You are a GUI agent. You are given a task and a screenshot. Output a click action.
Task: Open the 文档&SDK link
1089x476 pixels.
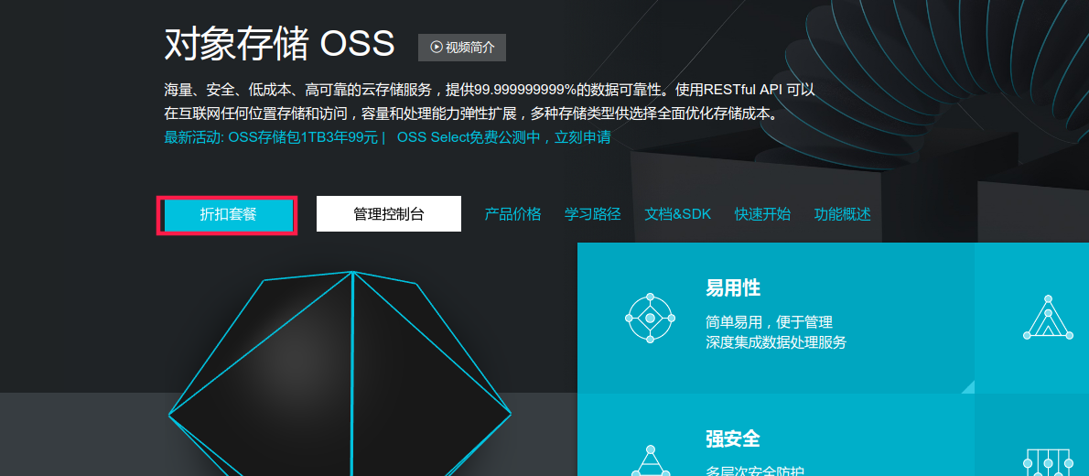[x=678, y=214]
